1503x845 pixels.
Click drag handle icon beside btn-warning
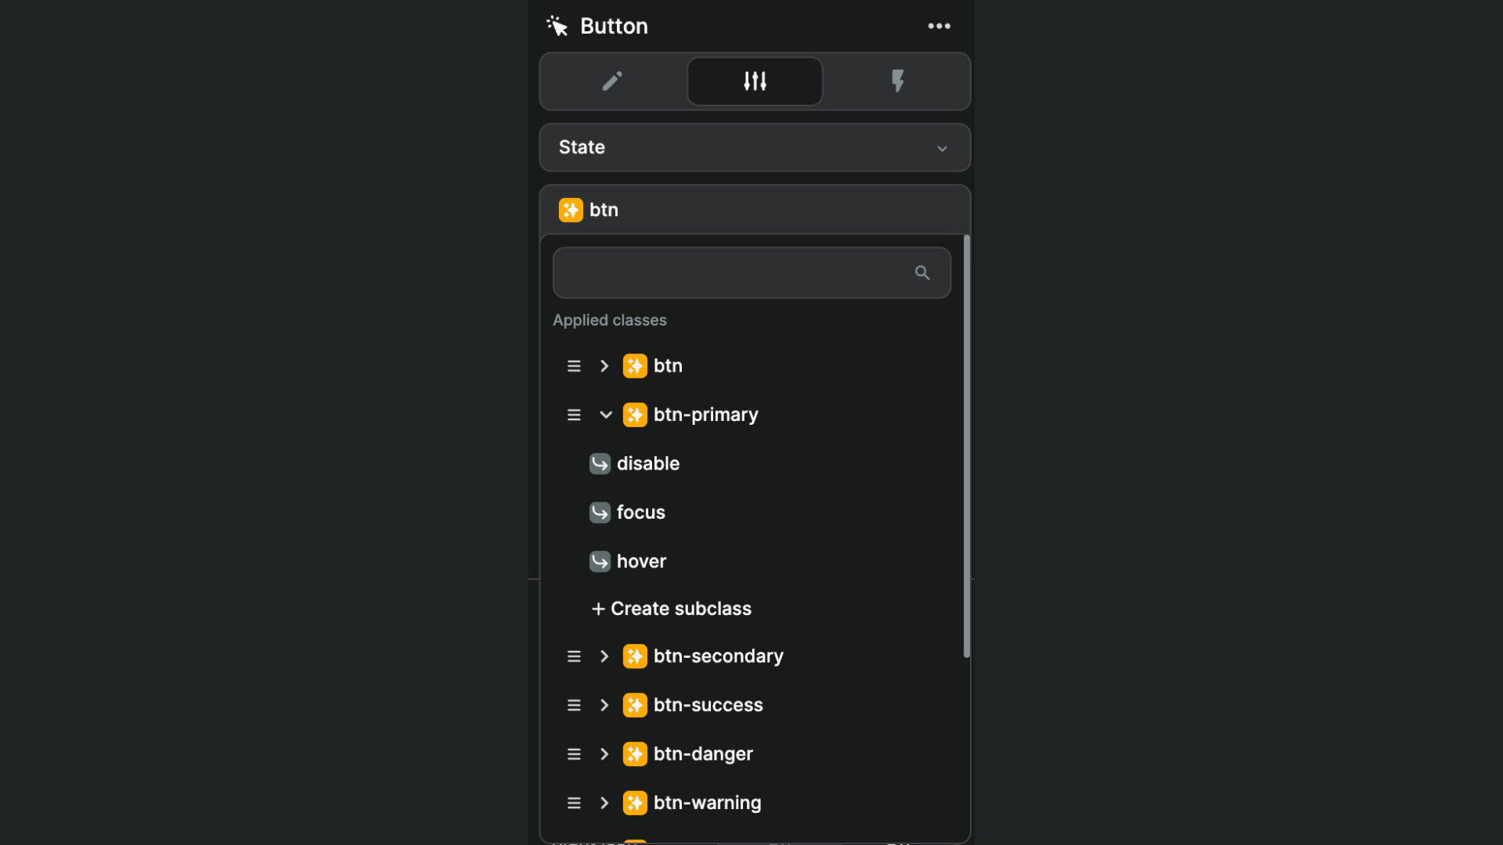click(x=574, y=803)
